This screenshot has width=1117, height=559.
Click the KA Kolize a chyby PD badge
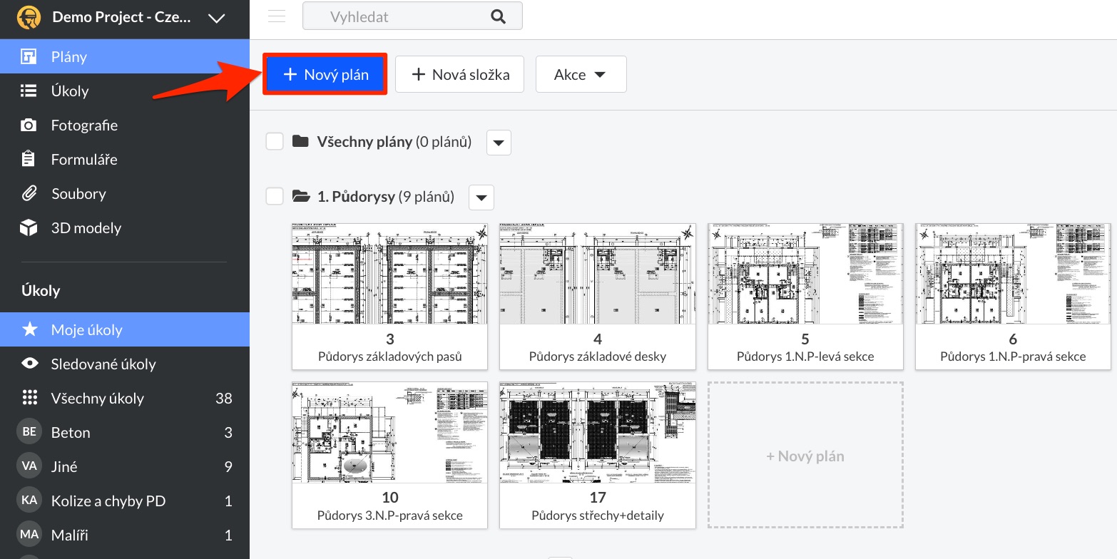click(x=29, y=501)
